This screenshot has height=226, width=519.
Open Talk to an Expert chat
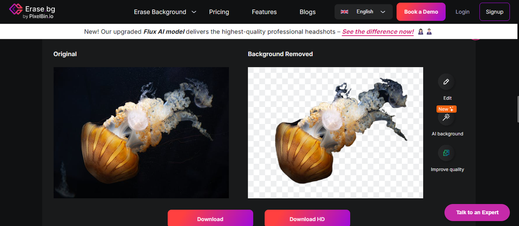[x=477, y=212]
